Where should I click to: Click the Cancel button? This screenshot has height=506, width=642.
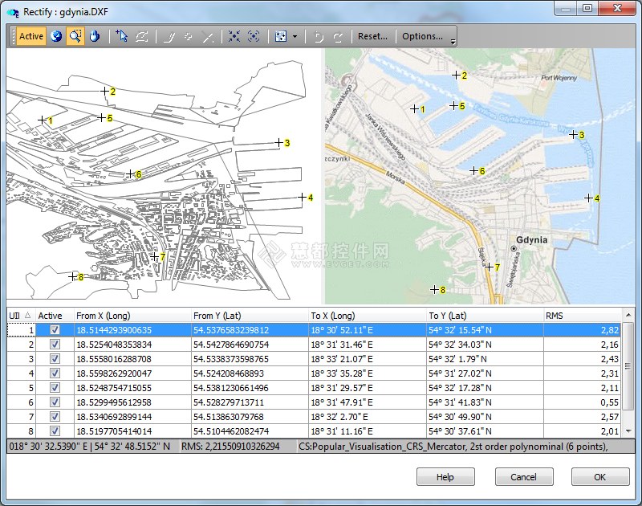click(x=524, y=477)
